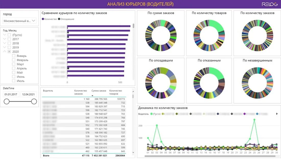
Task: Check the Март month checkbox
Action: [x=14, y=64]
